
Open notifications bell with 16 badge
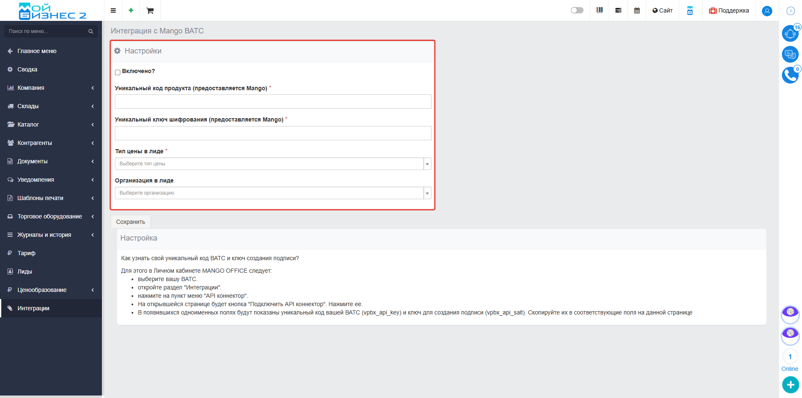(x=790, y=33)
